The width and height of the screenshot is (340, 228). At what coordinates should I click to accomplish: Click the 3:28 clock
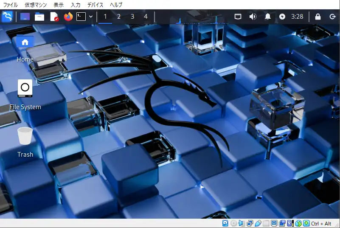(297, 17)
